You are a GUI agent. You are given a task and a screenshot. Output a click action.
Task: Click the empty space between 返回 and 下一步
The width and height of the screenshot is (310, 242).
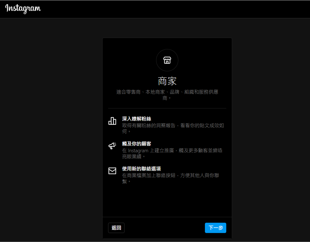click(x=165, y=228)
